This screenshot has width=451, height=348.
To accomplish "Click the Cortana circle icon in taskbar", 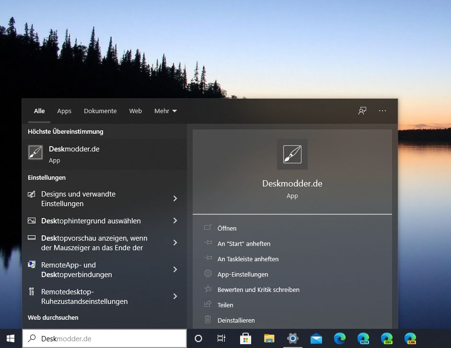I will pyautogui.click(x=198, y=338).
